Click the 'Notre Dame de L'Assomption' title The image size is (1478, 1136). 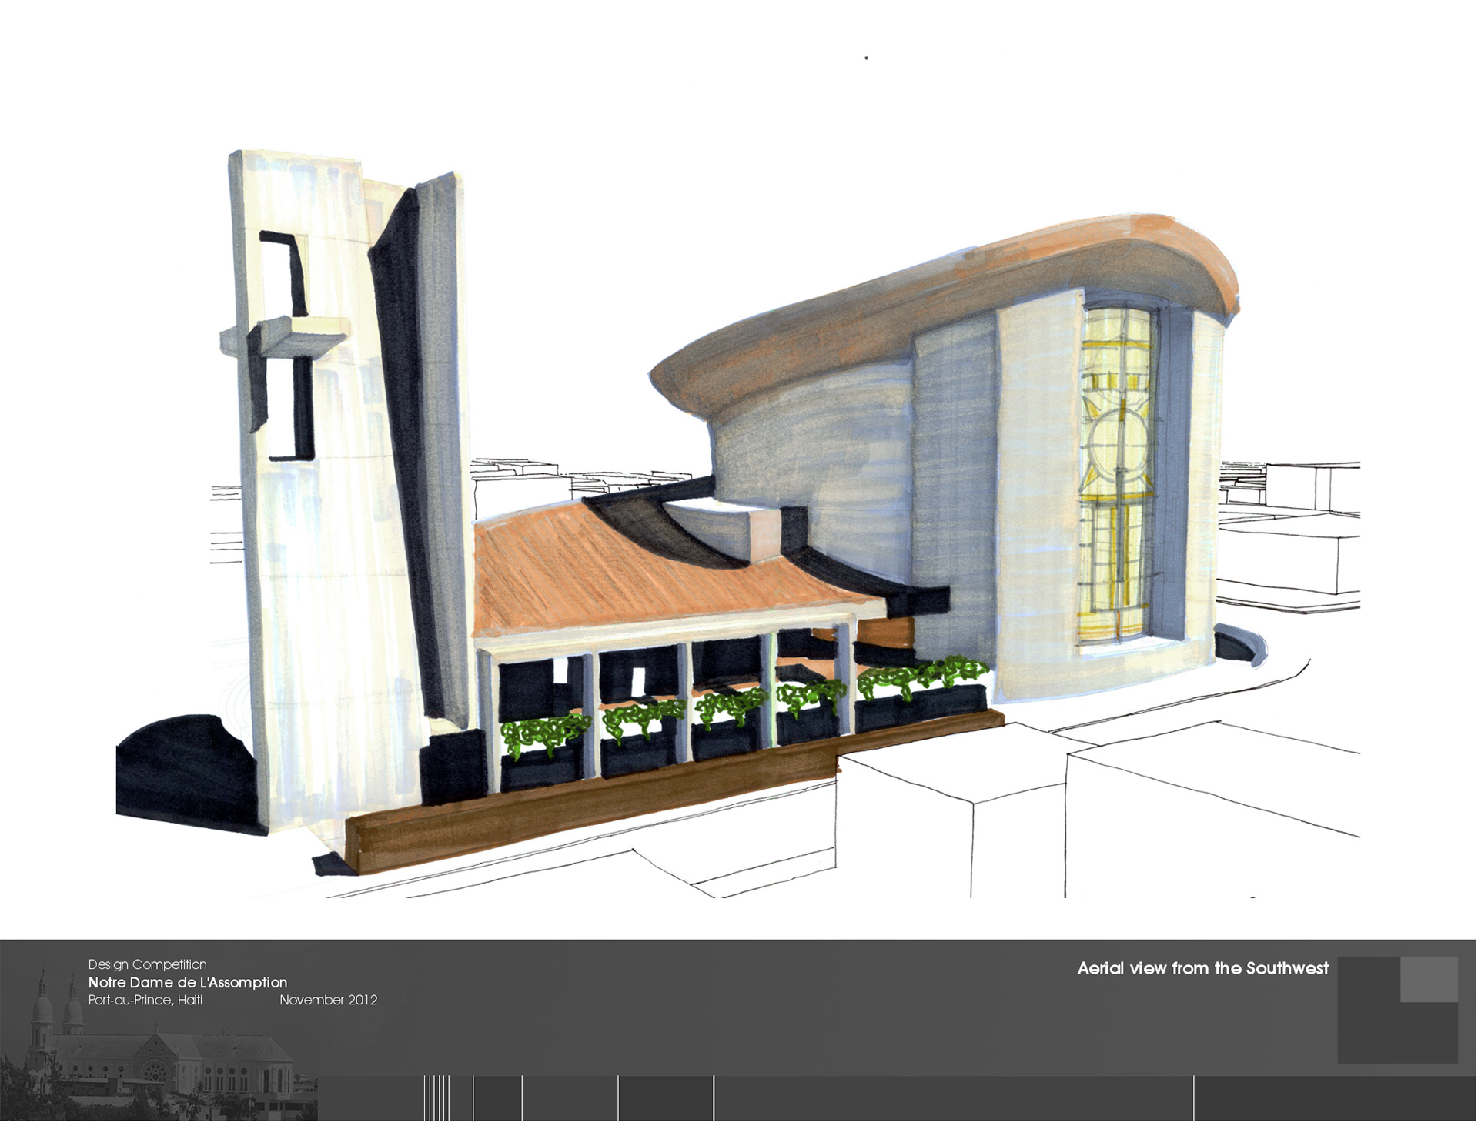click(188, 982)
